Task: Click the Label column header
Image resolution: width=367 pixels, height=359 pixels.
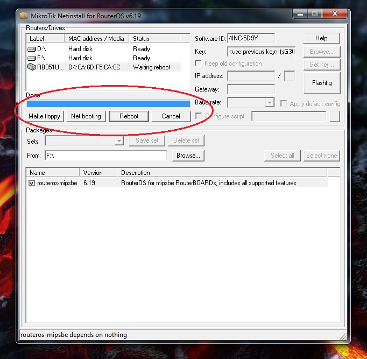Action: [x=45, y=38]
